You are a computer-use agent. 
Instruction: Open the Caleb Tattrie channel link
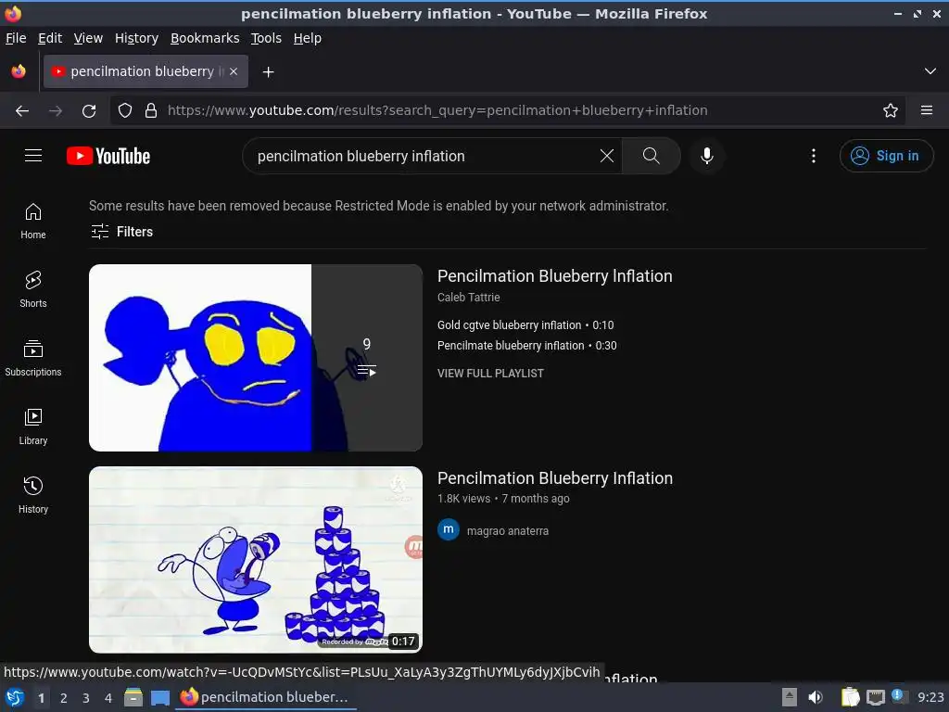click(468, 298)
